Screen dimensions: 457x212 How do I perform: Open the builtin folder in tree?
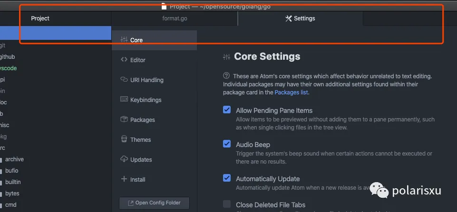pos(13,182)
